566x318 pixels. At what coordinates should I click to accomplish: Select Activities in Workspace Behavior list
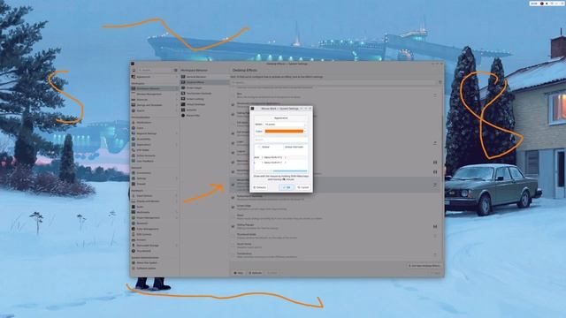204,110
